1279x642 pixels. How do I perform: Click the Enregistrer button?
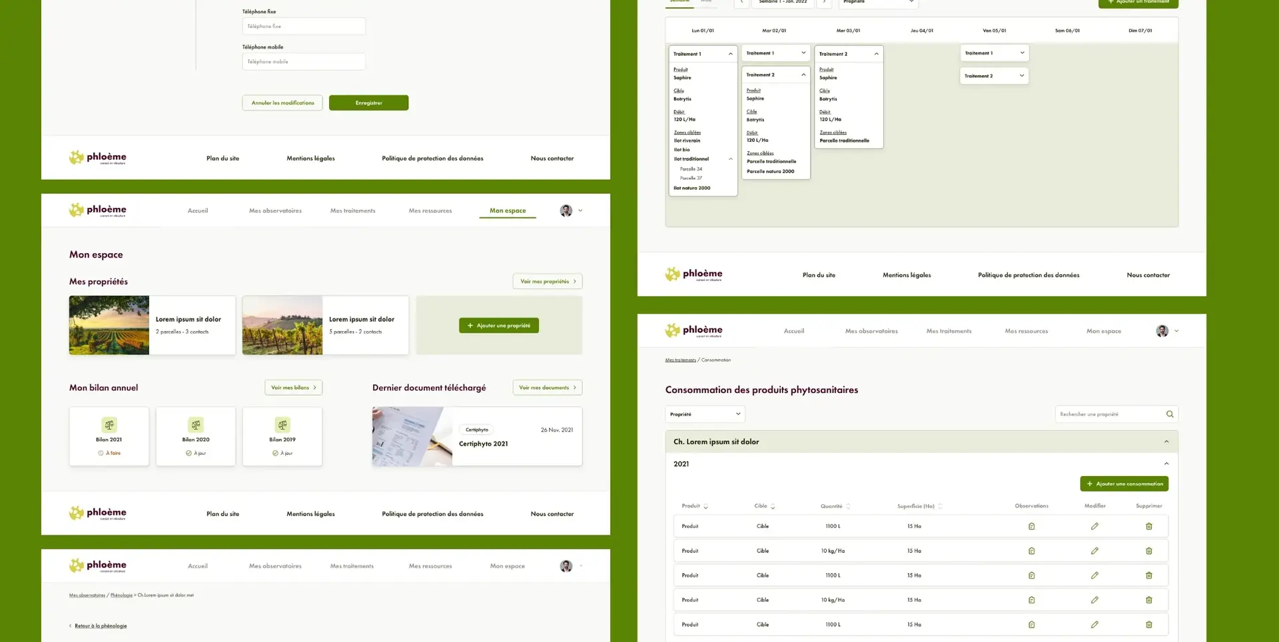tap(368, 103)
